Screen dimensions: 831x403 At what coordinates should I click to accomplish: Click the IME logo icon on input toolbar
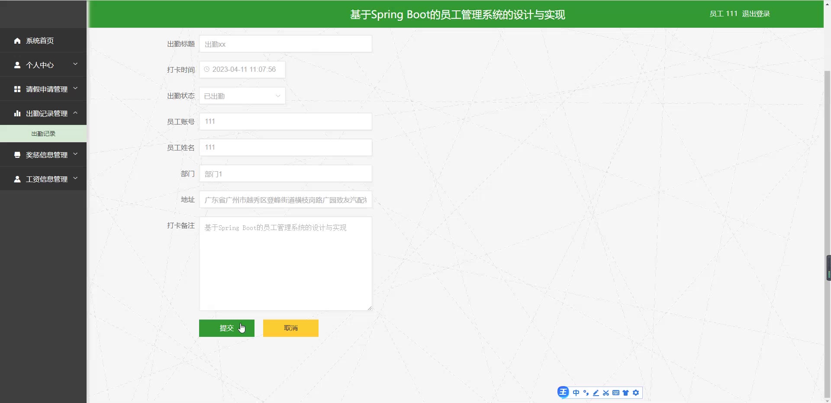pyautogui.click(x=563, y=392)
